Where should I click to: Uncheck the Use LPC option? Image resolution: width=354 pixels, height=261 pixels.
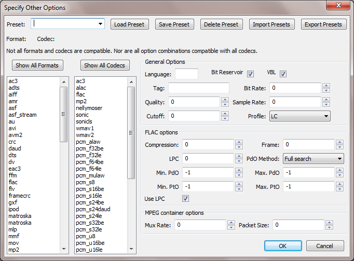(185, 199)
